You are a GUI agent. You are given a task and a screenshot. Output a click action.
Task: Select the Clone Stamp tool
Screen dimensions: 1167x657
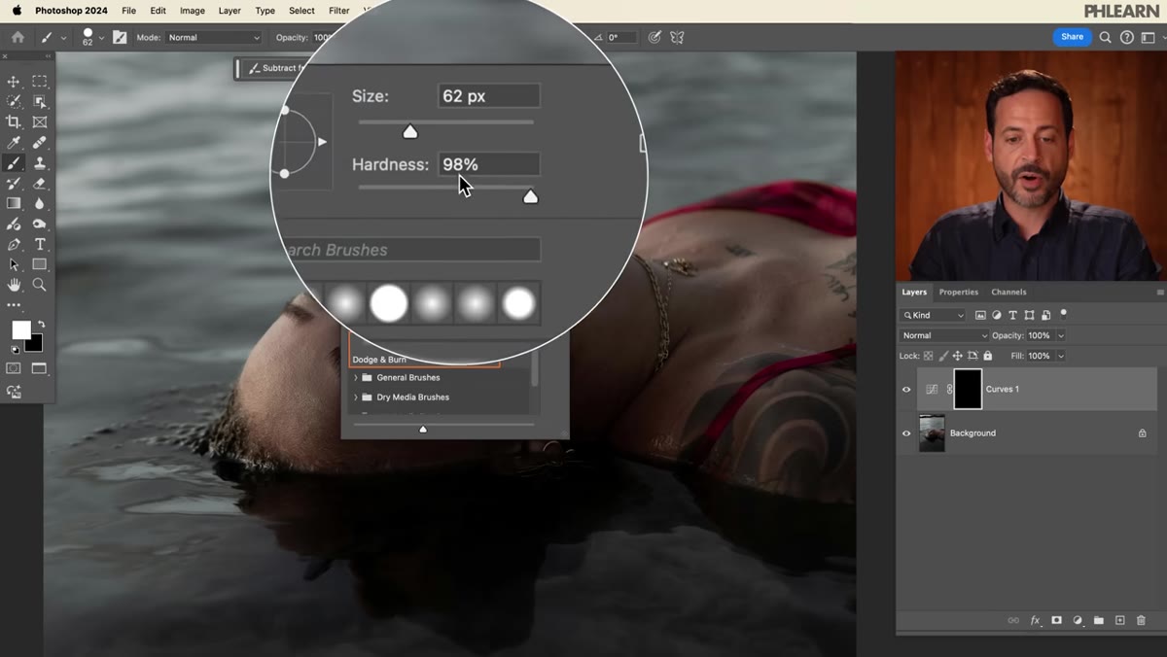[39, 163]
